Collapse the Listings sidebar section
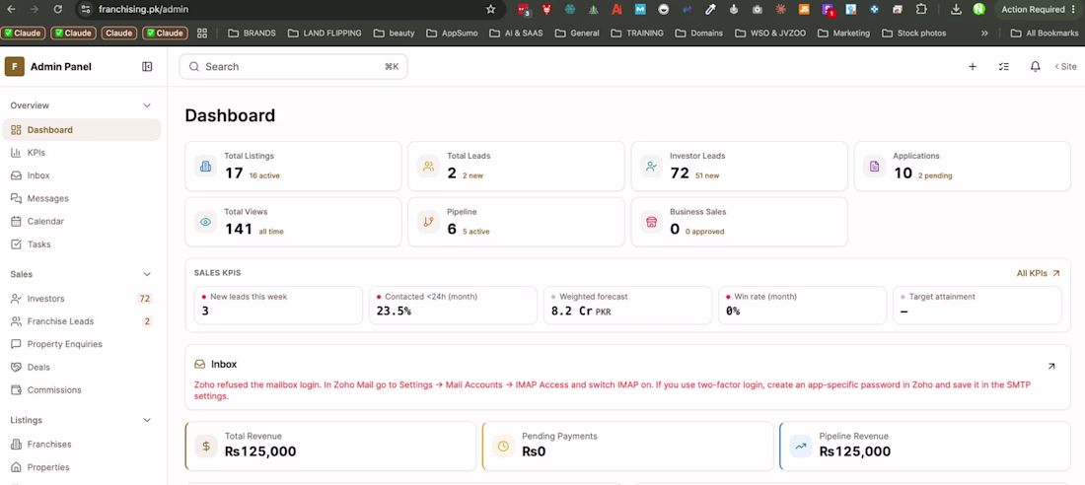The height and width of the screenshot is (485, 1085). click(x=147, y=420)
